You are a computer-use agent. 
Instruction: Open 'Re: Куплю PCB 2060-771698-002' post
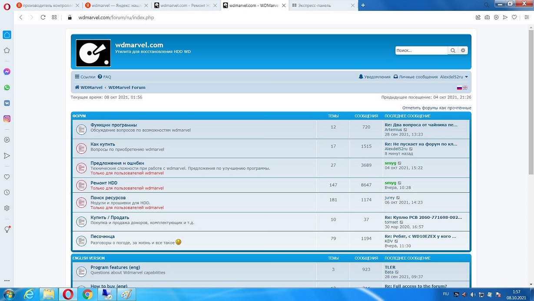[x=423, y=217]
